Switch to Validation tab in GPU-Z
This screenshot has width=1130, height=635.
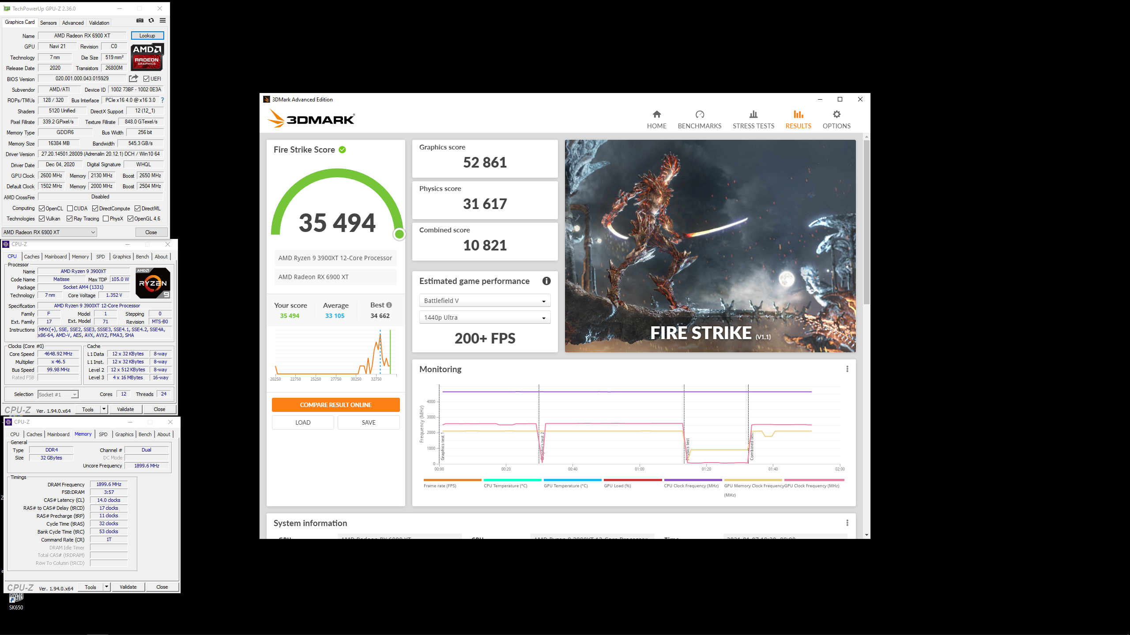(x=99, y=23)
